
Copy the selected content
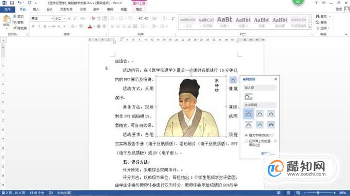click(18, 22)
